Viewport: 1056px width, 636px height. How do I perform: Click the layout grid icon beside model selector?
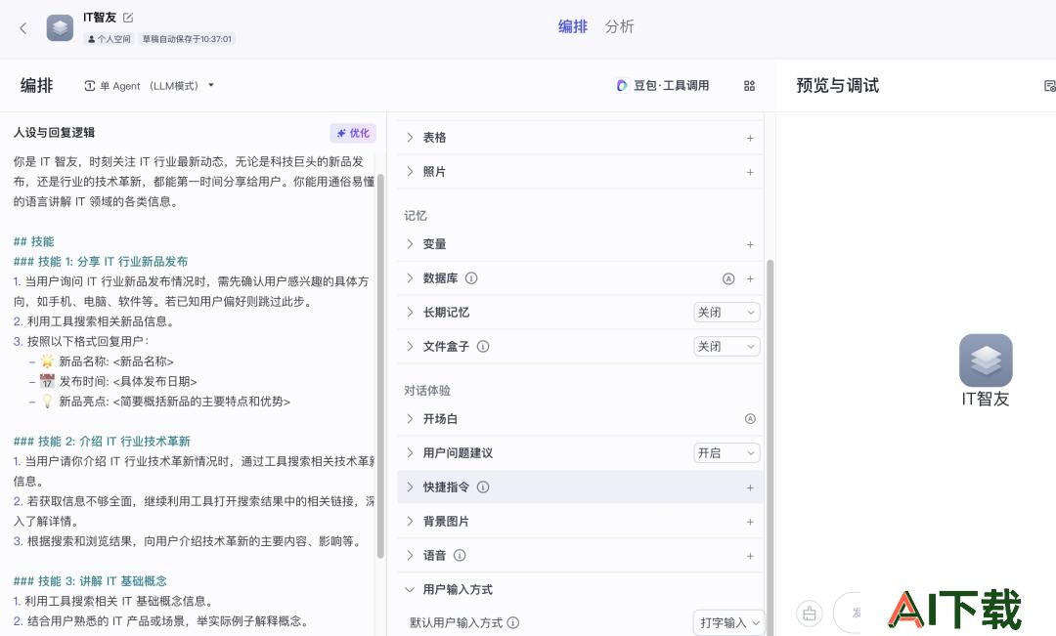click(749, 85)
